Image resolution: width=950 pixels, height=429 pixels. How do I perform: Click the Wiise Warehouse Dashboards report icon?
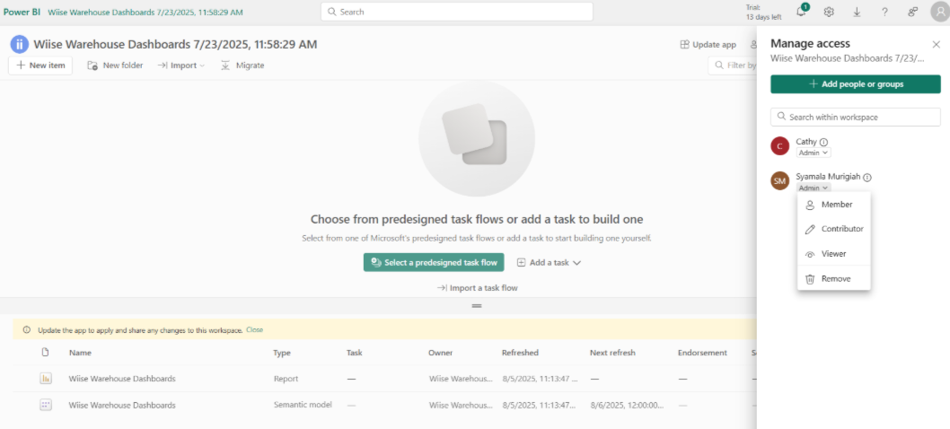46,378
